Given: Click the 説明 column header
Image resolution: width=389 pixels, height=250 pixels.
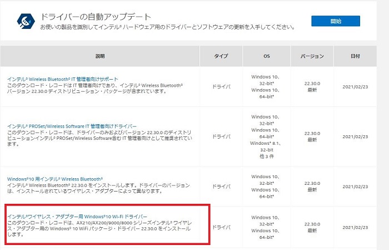Looking at the screenshot, I should click(x=100, y=56).
